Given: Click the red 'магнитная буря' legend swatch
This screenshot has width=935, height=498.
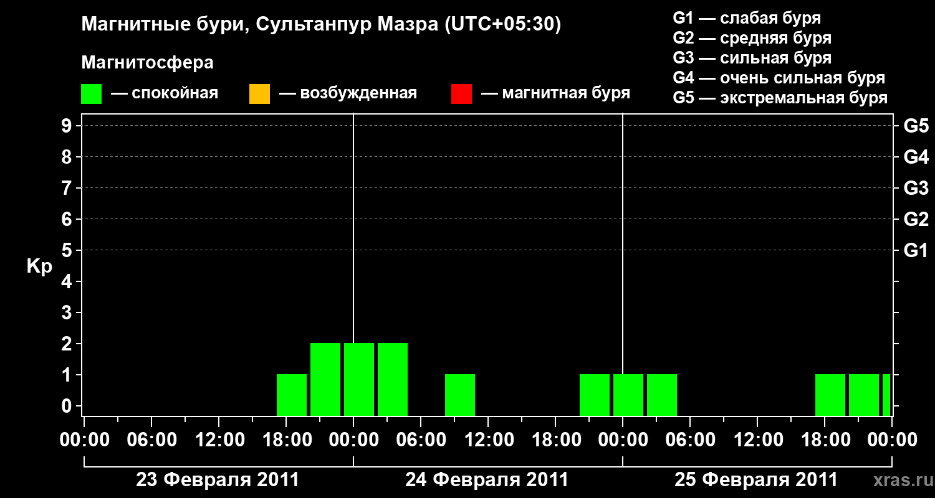Looking at the screenshot, I should point(461,94).
